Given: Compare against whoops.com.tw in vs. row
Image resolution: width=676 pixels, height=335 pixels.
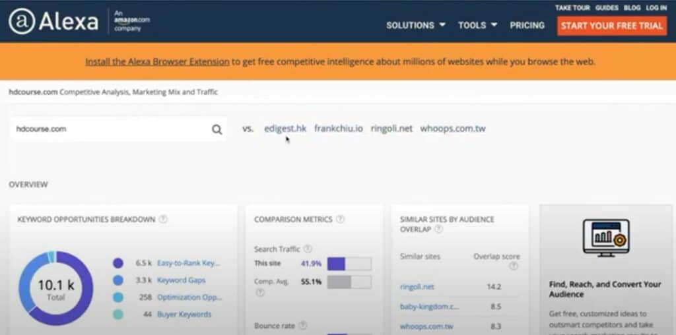Looking at the screenshot, I should pos(453,129).
